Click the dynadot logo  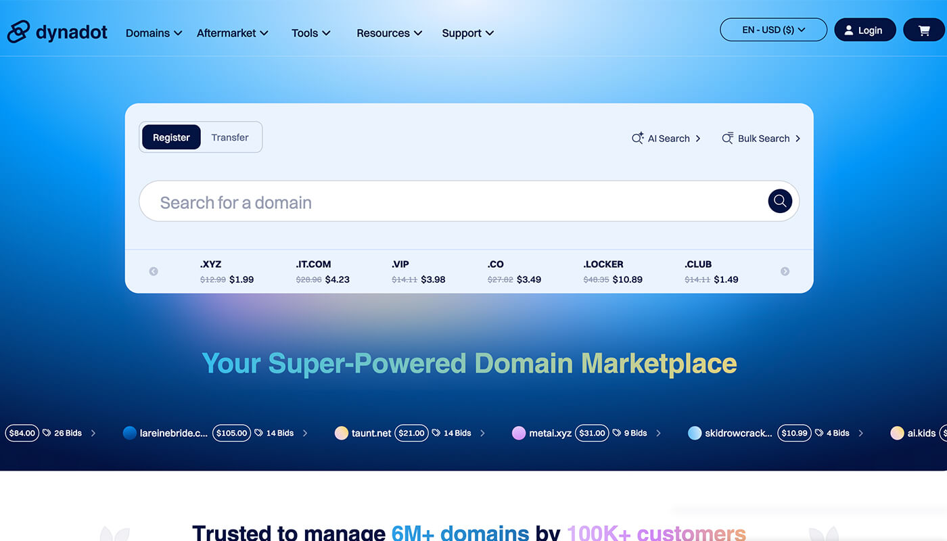(57, 32)
